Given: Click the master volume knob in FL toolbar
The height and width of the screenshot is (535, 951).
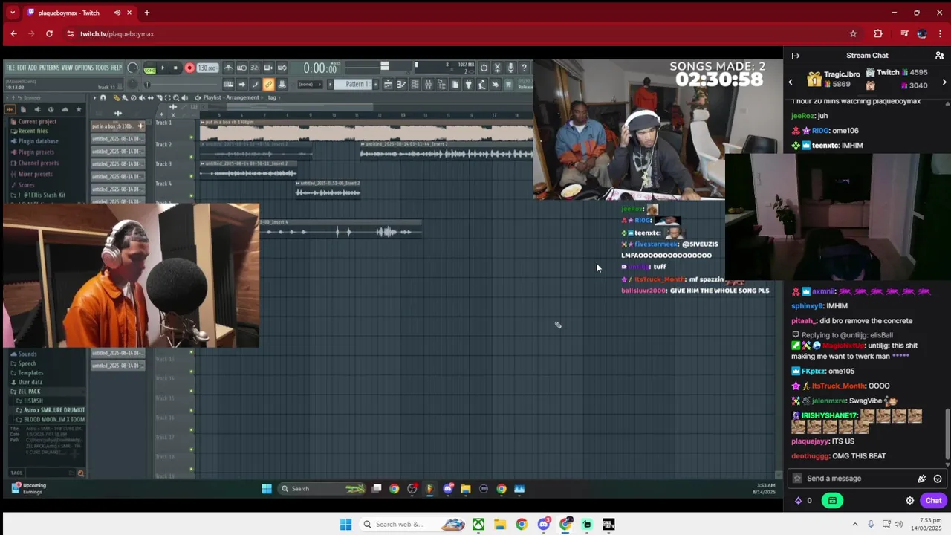Looking at the screenshot, I should (132, 68).
